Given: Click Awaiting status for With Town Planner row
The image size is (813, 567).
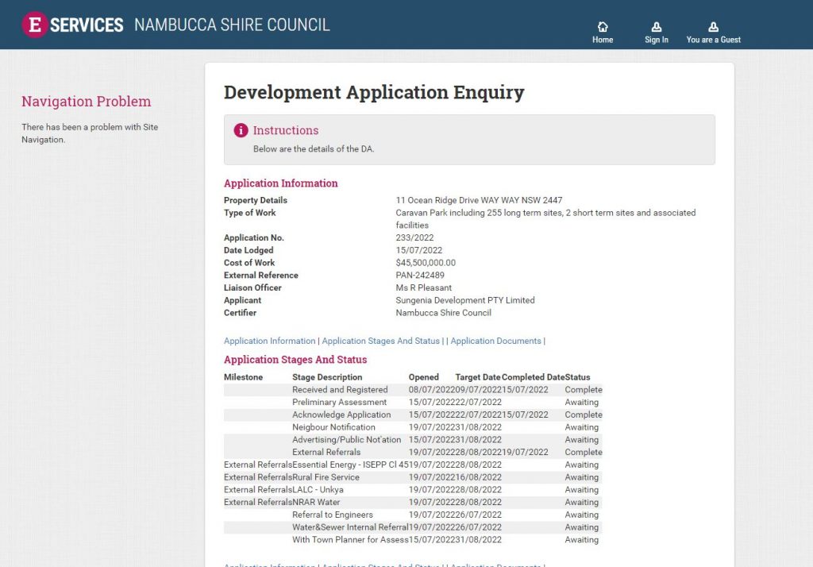Looking at the screenshot, I should (x=582, y=539).
